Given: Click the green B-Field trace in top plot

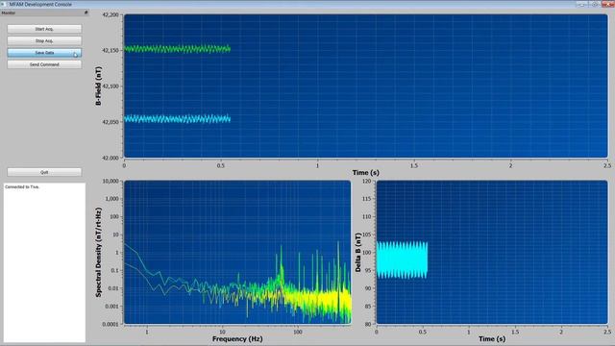Looking at the screenshot, I should point(177,49).
